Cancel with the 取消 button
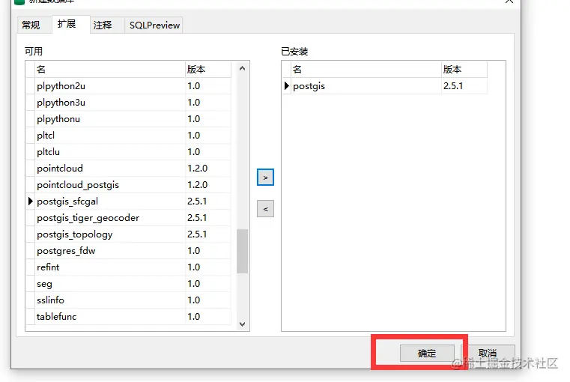570x382 pixels. point(488,353)
